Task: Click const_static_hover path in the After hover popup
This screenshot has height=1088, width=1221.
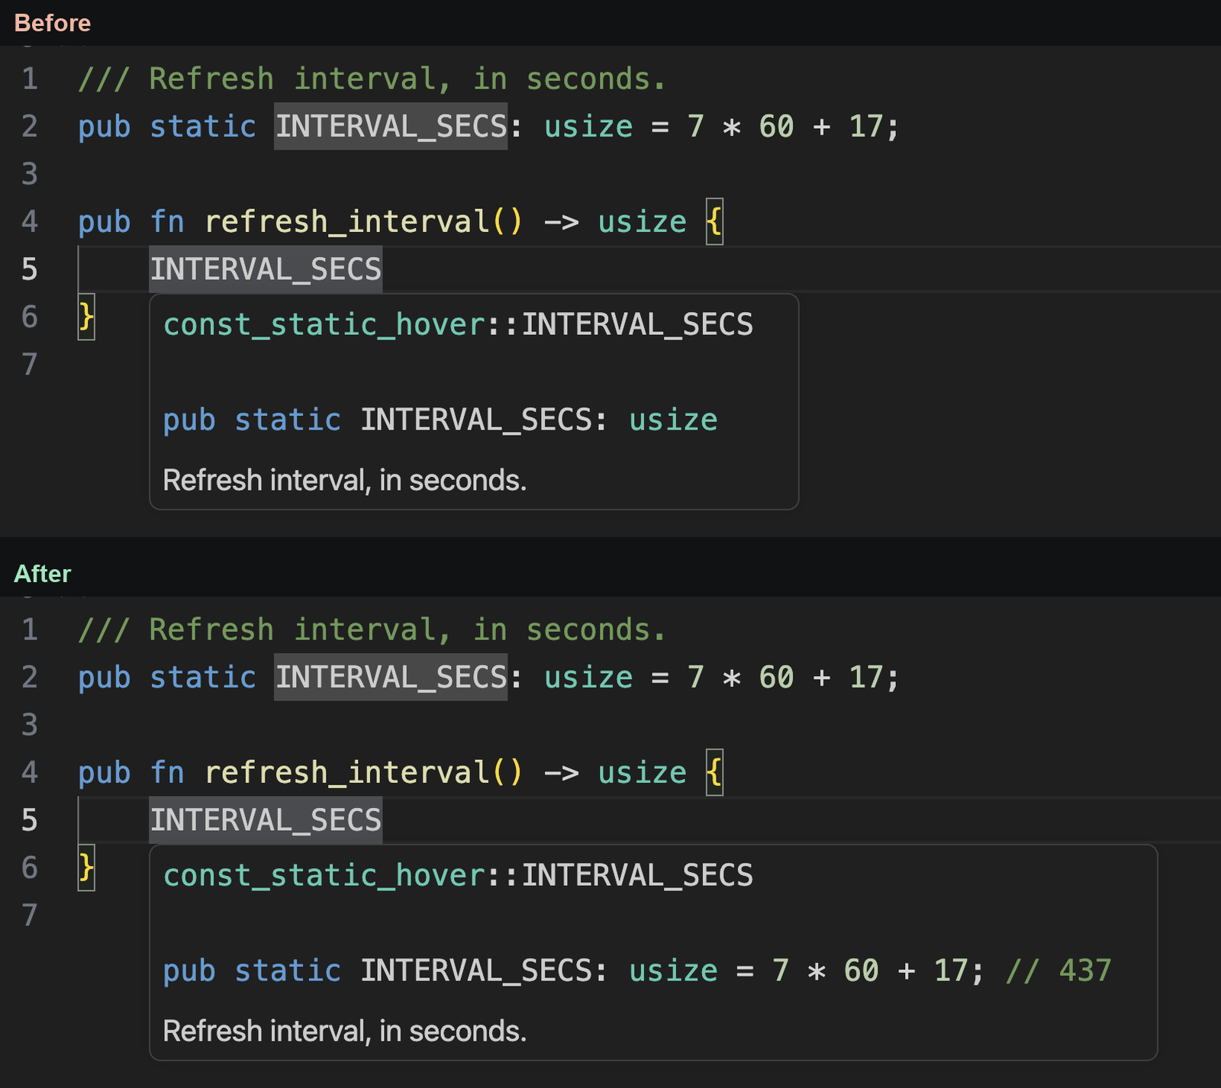Action: click(325, 876)
